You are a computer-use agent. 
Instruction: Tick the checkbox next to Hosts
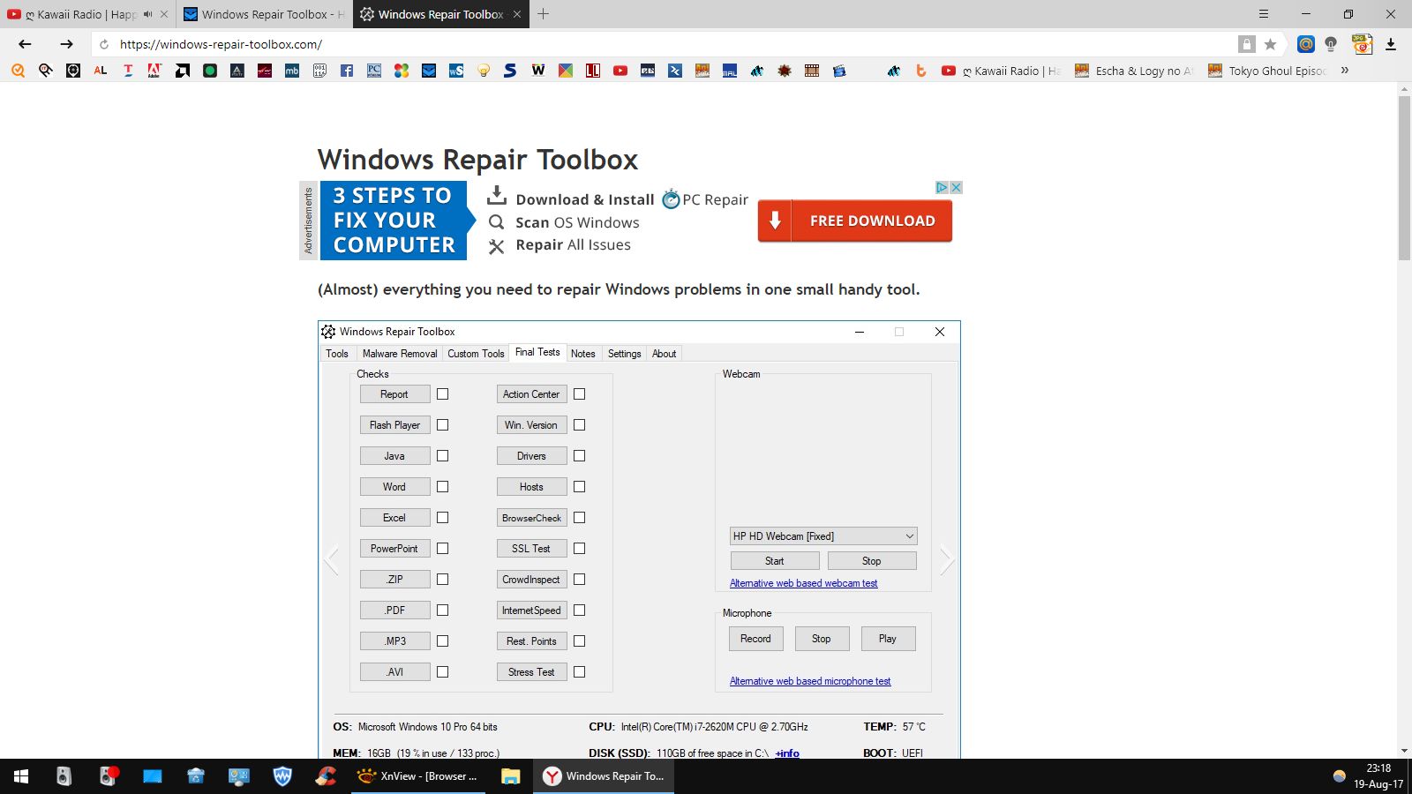tap(579, 487)
